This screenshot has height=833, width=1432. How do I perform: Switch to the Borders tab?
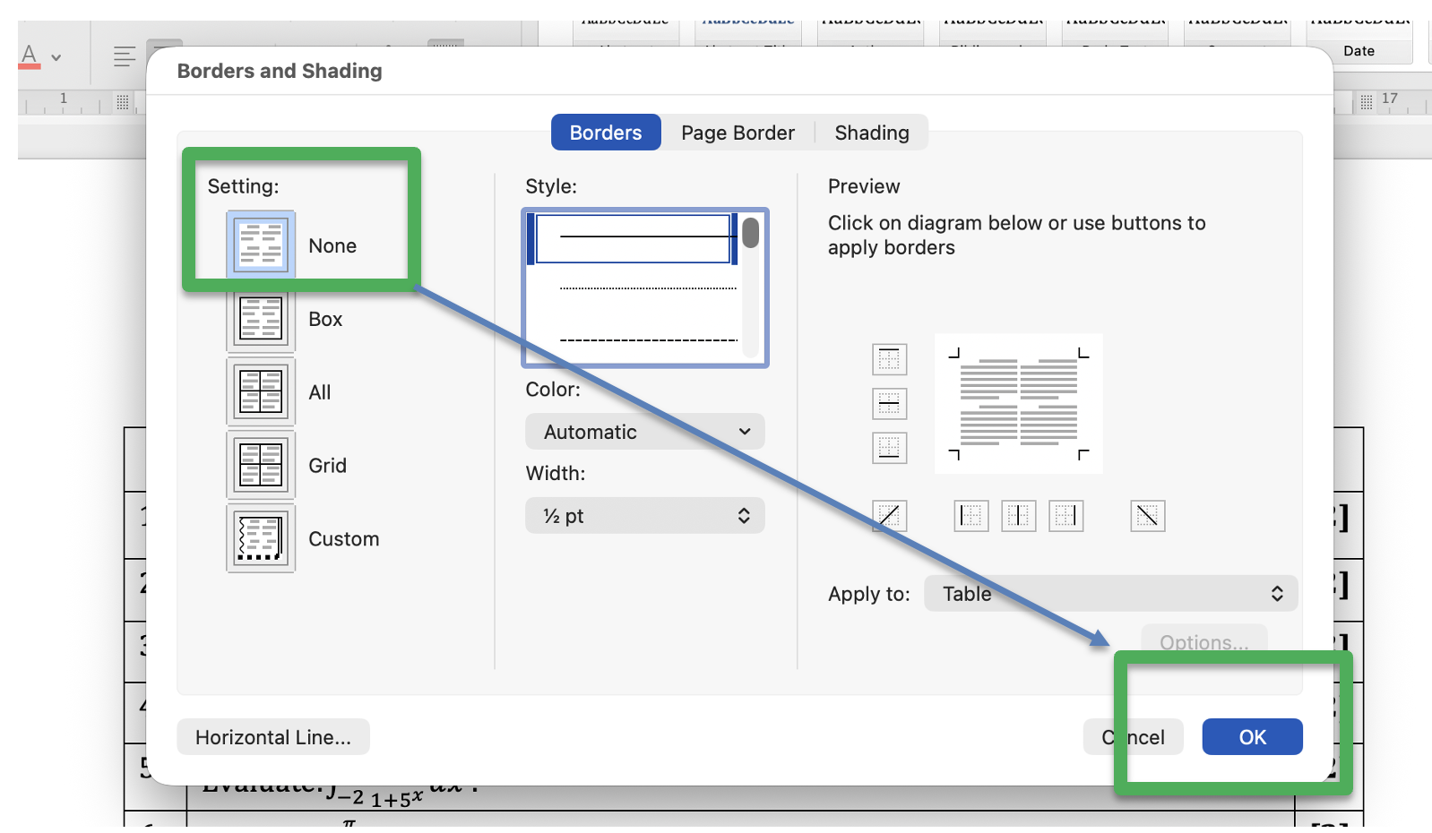(x=606, y=133)
